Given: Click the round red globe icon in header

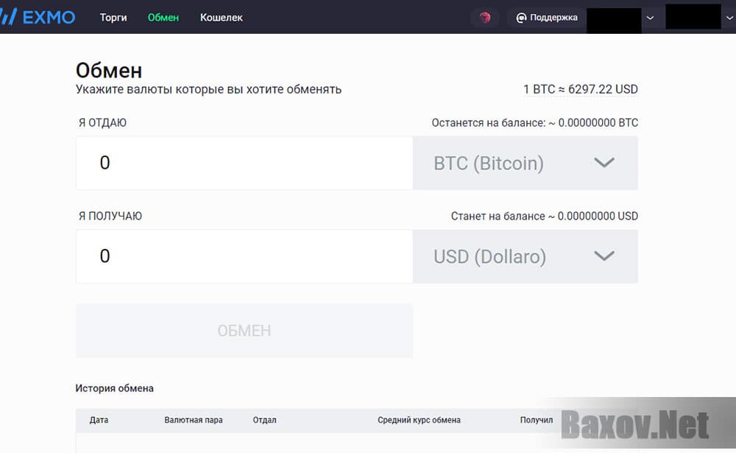Looking at the screenshot, I should (x=484, y=17).
